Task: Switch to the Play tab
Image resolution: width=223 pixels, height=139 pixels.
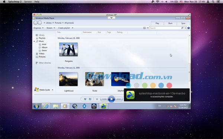Action: (x=157, y=23)
